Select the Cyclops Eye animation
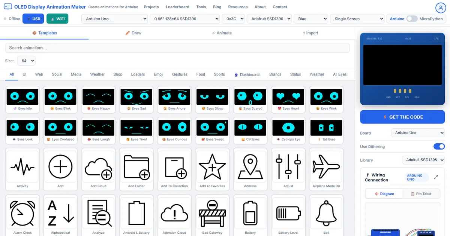 pyautogui.click(x=288, y=131)
